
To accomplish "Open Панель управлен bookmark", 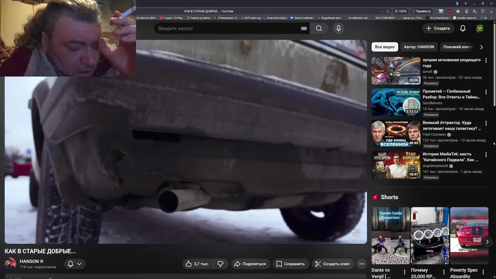I will [198, 18].
